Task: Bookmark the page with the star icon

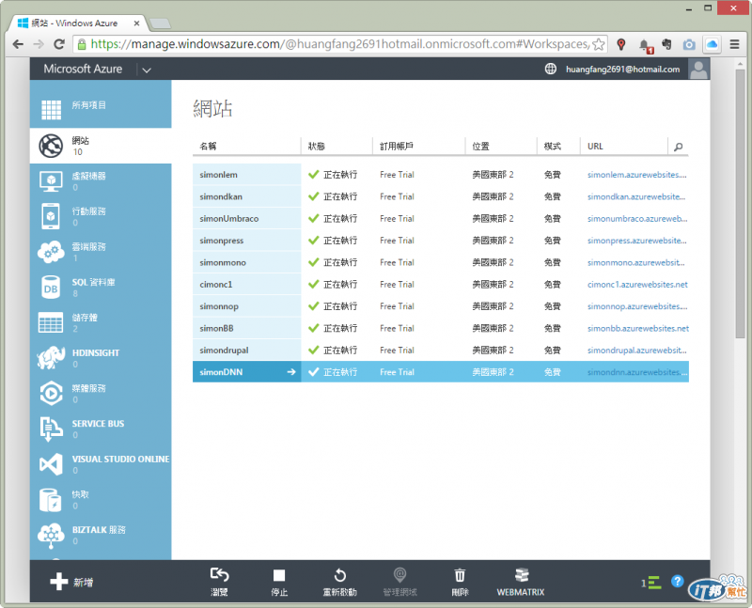Action: click(x=598, y=44)
